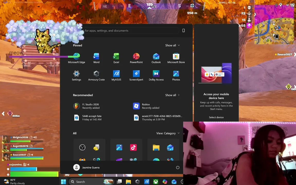Open the View: Category dropdown
The width and height of the screenshot is (296, 185).
point(168,133)
